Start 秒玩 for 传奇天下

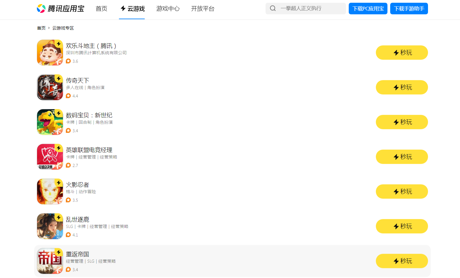click(x=402, y=87)
